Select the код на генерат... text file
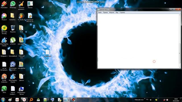The image size is (182, 102). tap(13, 90)
